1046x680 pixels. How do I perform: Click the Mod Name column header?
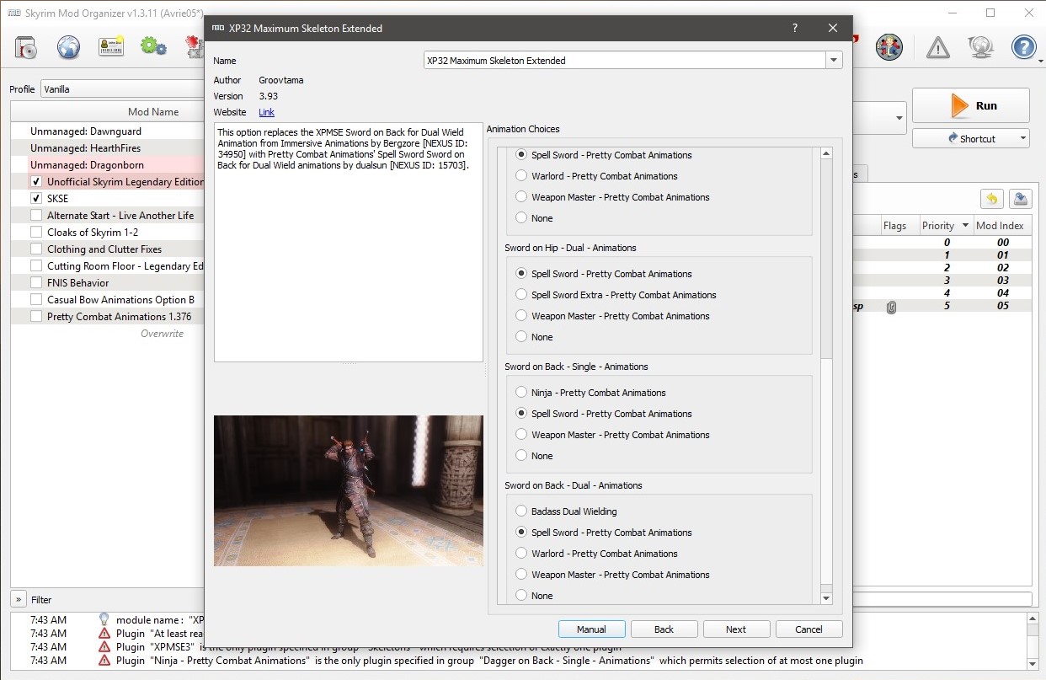(x=153, y=111)
